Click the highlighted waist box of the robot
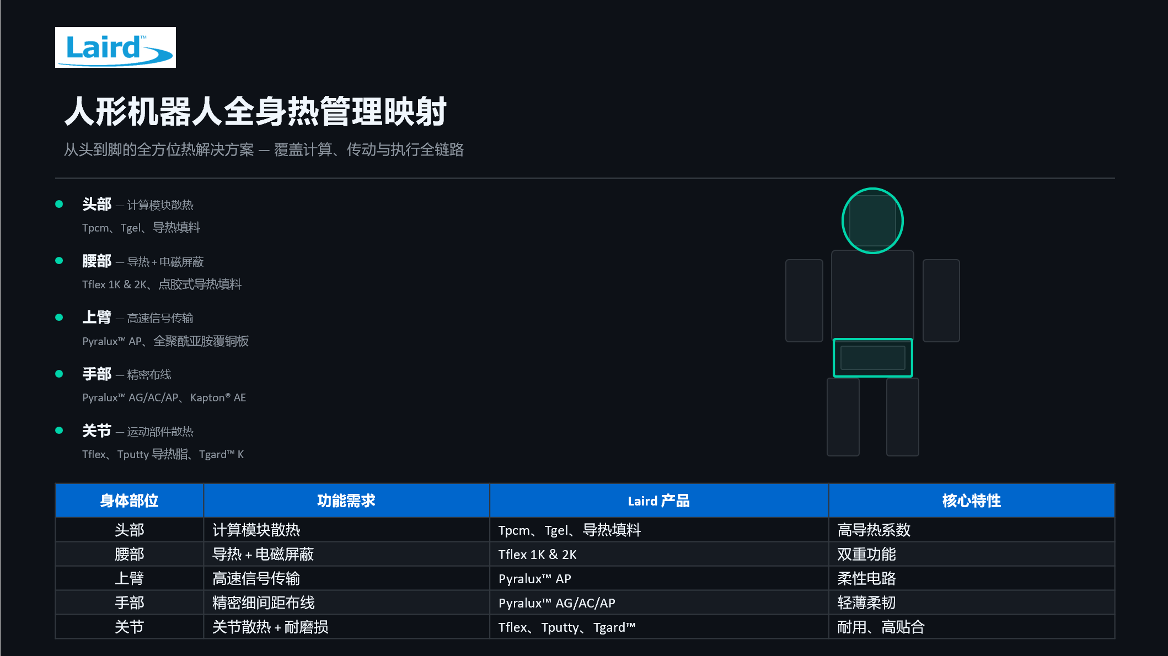Screen dimensions: 1168x656 [872, 358]
